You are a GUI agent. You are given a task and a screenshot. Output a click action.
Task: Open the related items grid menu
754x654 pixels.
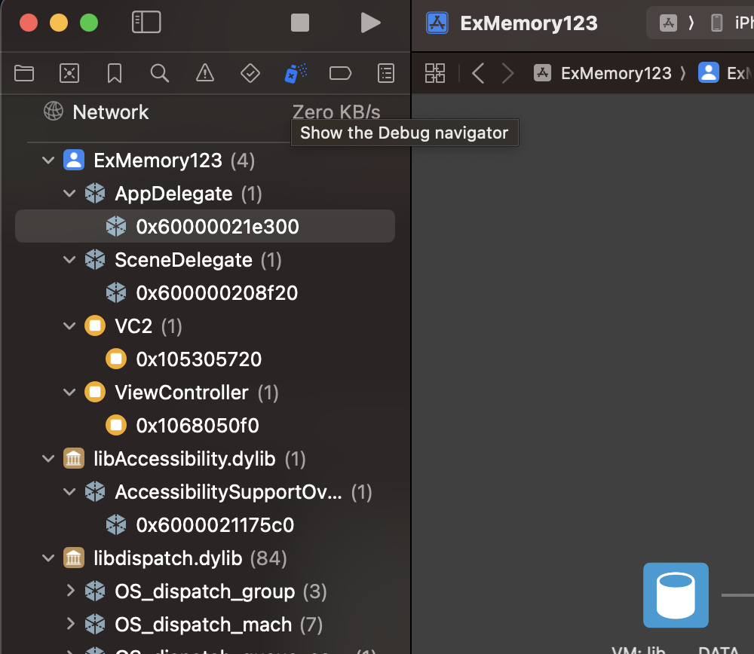click(x=435, y=74)
